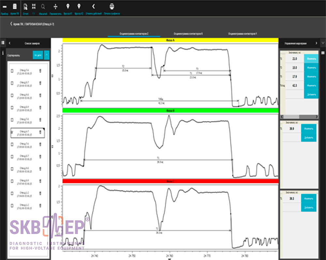Delete the Отвод 1-2 17:02 measurement

40,206
